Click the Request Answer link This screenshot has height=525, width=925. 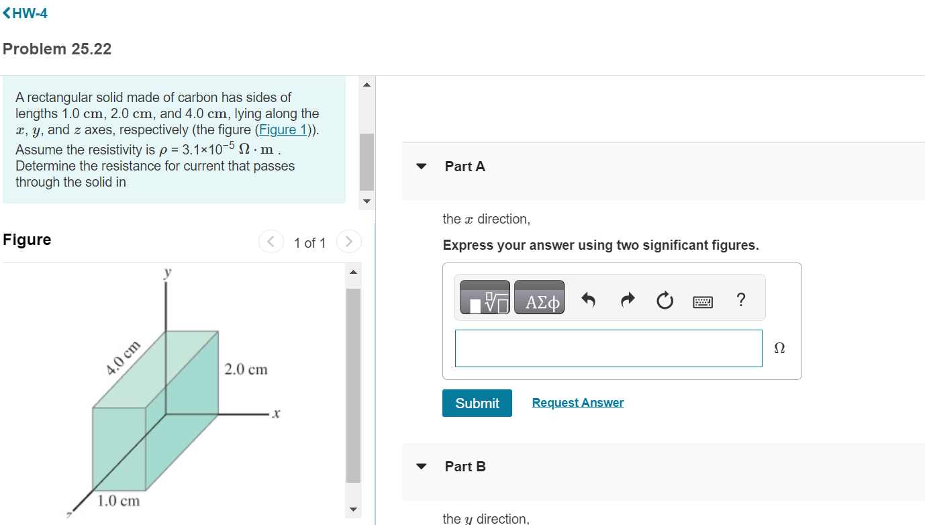tap(578, 403)
